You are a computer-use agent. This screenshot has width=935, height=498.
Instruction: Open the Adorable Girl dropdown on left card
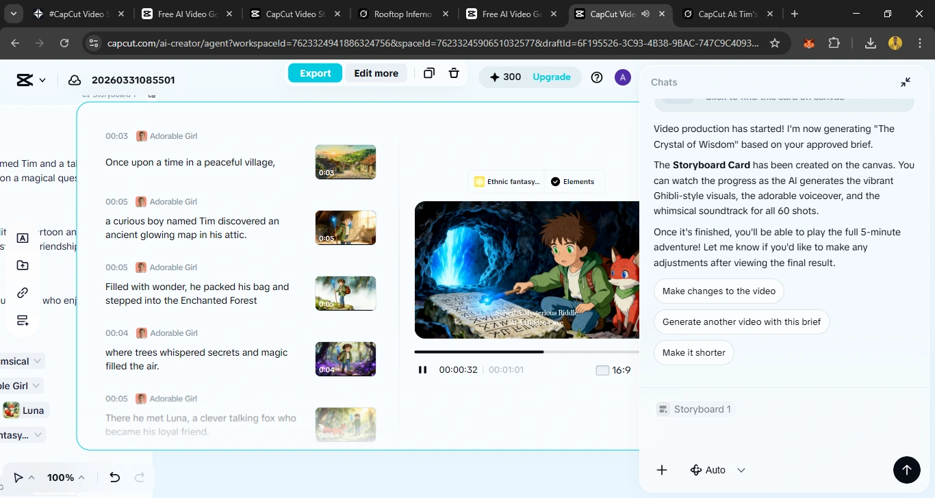21,386
